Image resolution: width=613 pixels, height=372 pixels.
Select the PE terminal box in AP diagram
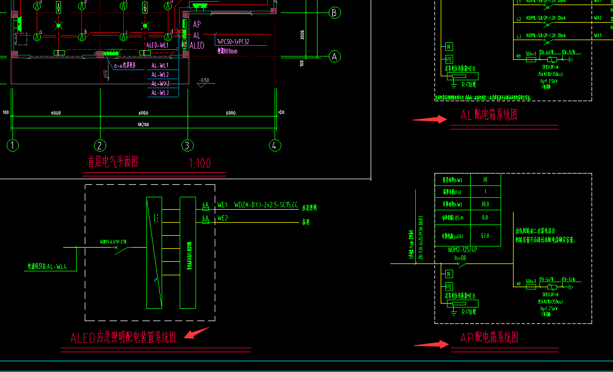(449, 287)
